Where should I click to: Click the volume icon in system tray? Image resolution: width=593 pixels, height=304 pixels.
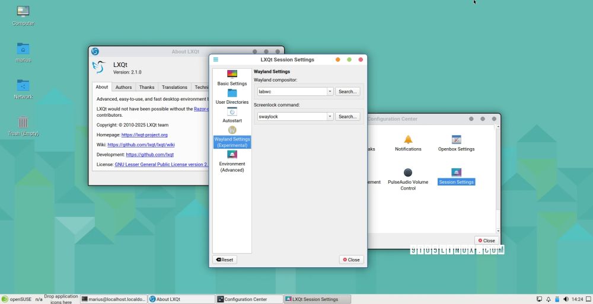point(566,299)
